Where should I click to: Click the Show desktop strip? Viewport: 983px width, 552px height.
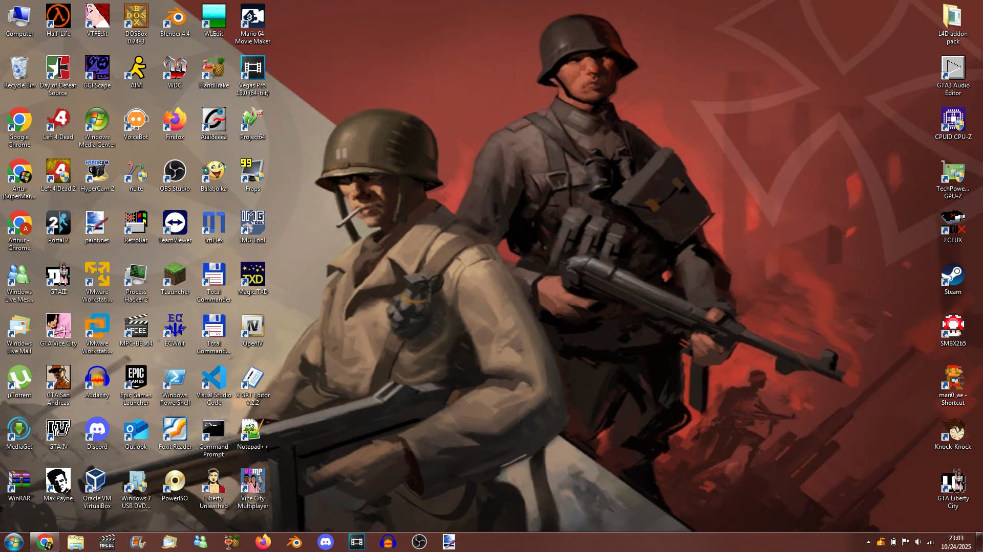point(979,542)
